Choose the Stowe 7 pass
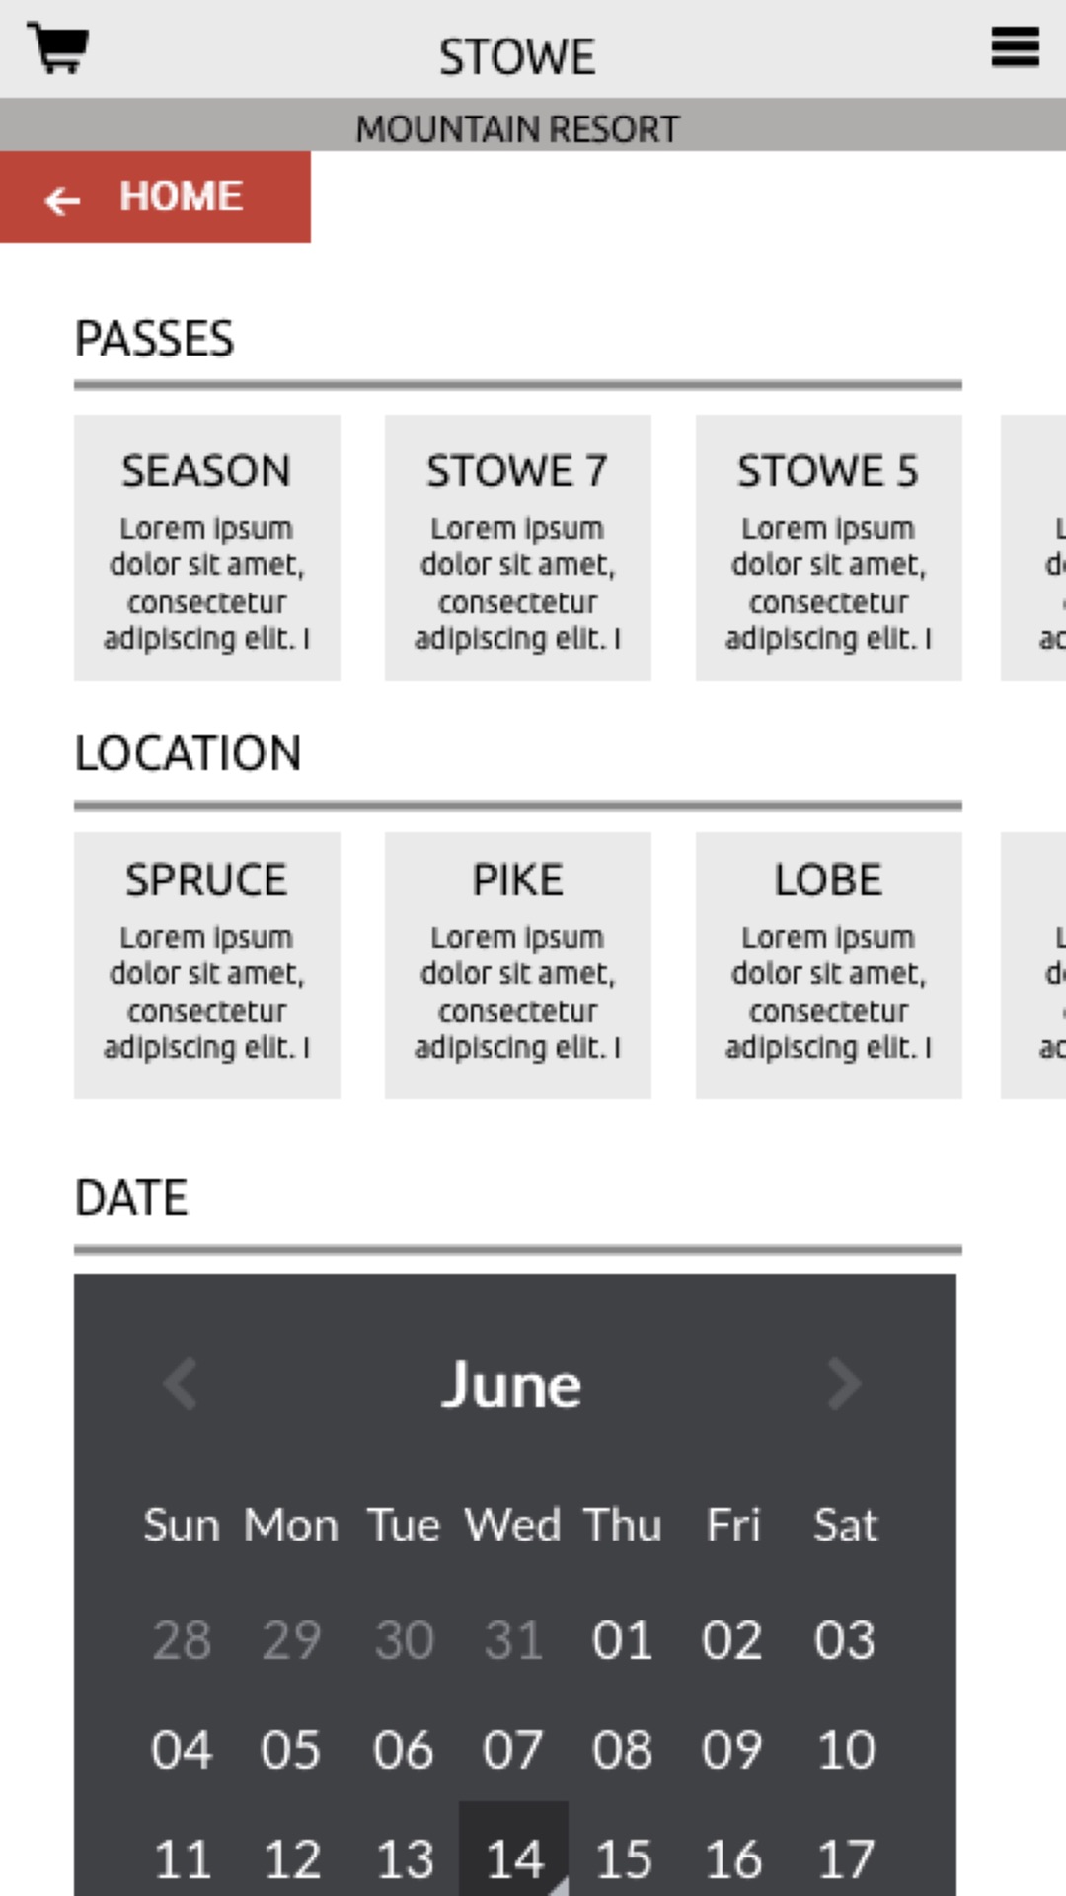Viewport: 1066px width, 1896px height. (518, 548)
